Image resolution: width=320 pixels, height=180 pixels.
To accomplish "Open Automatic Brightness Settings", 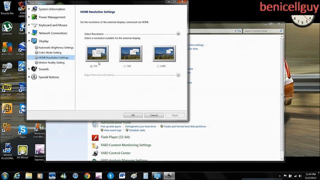I will 56,47.
